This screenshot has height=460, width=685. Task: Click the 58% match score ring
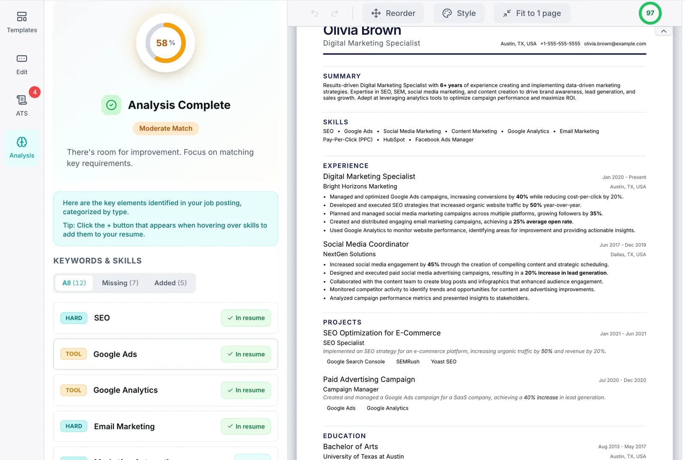pos(166,43)
